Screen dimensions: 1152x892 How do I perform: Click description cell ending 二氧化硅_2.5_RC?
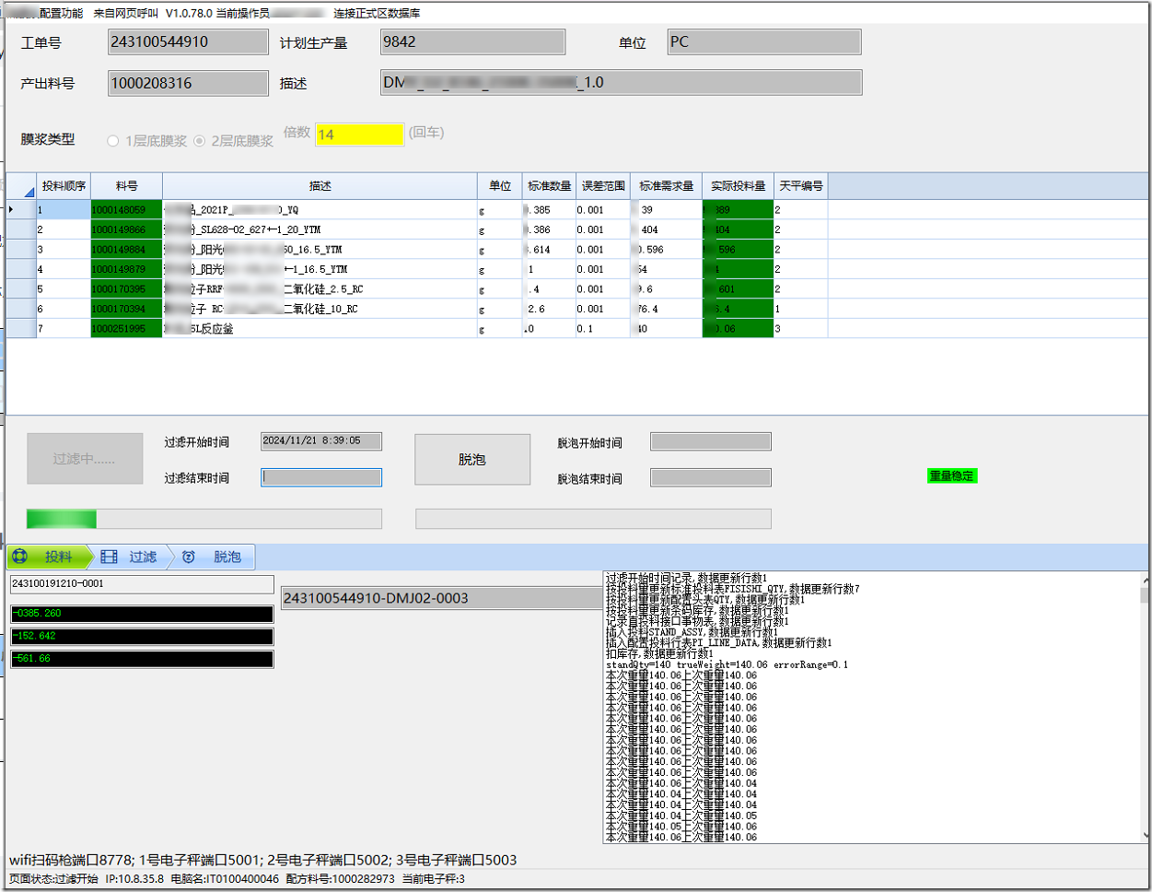click(320, 289)
